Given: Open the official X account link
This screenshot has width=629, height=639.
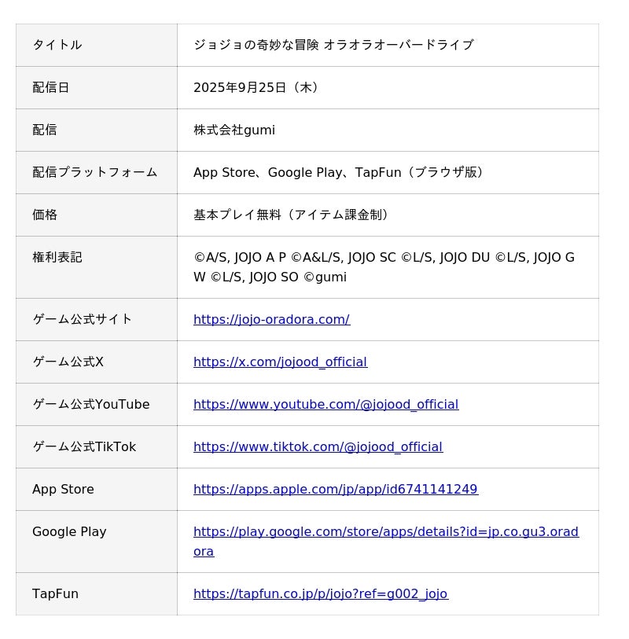Looking at the screenshot, I should (x=280, y=362).
